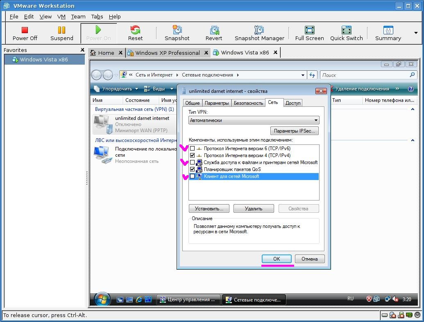The height and width of the screenshot is (322, 424).
Task: Click the volume muted tray icon
Action: coord(395,299)
